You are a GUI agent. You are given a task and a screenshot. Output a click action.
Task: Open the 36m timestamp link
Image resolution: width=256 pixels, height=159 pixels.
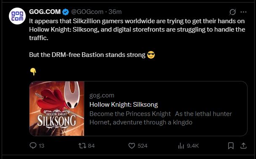tap(115, 12)
